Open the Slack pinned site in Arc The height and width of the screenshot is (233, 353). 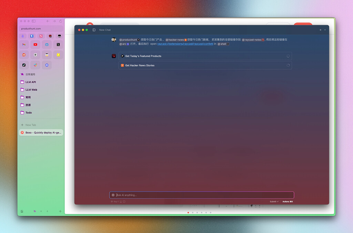(36, 65)
